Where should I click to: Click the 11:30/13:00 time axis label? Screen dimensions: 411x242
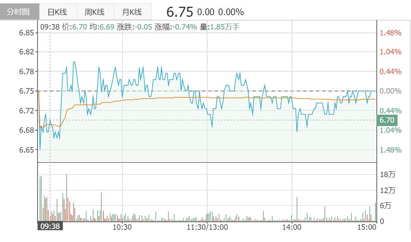coord(207,227)
